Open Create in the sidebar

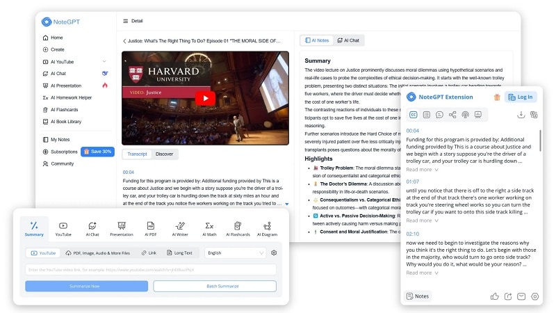tap(54, 49)
